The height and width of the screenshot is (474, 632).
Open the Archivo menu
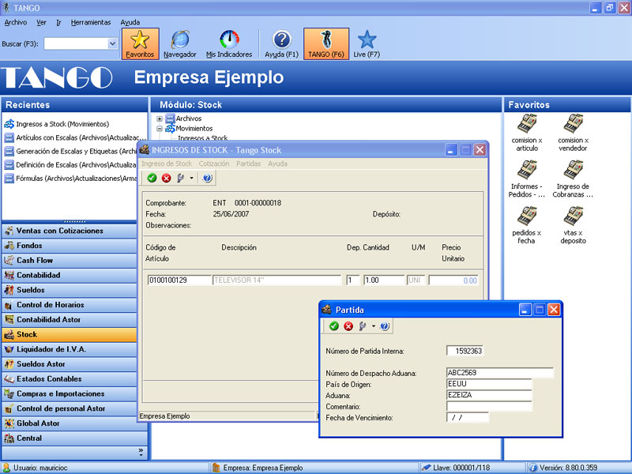[16, 22]
